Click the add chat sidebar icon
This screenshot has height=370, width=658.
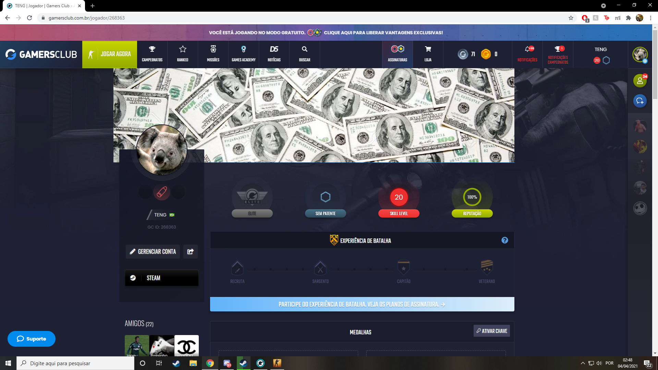pos(640,101)
